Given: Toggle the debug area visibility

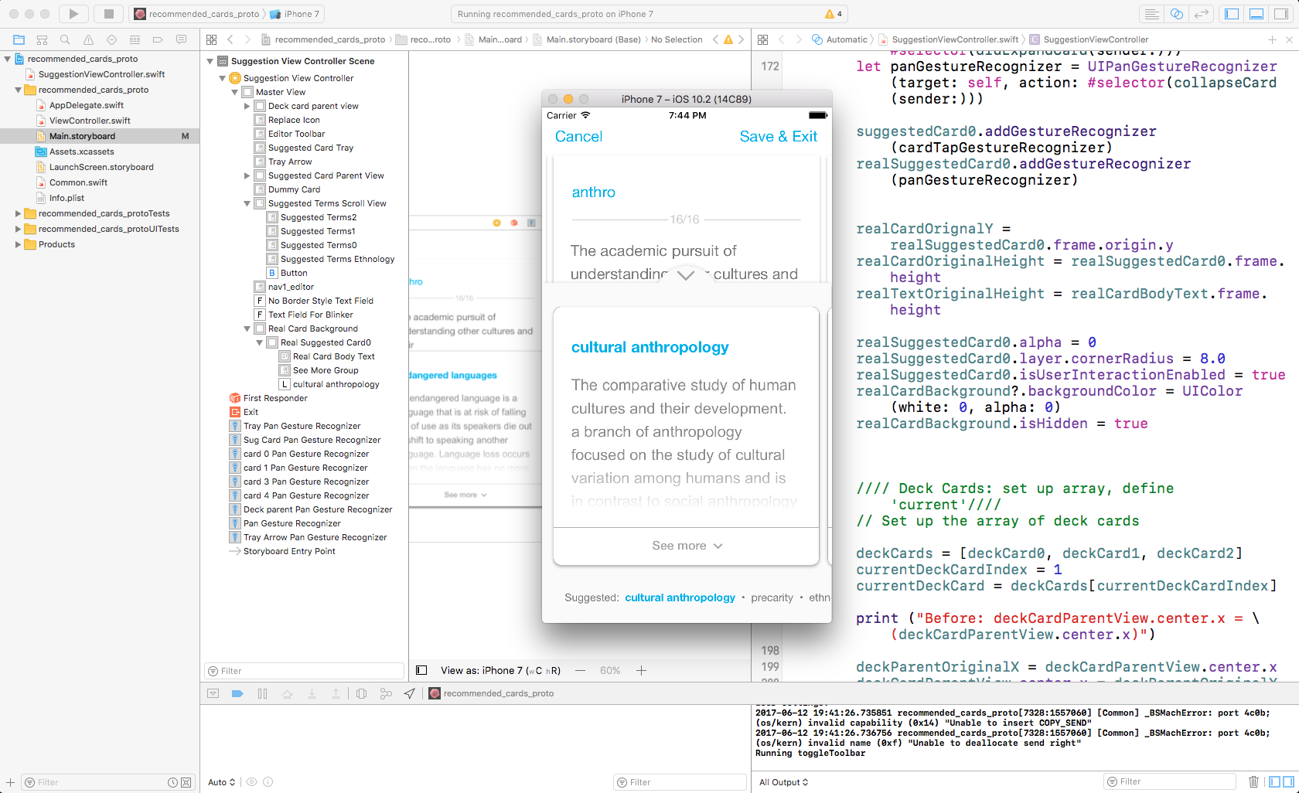Looking at the screenshot, I should pyautogui.click(x=1257, y=14).
